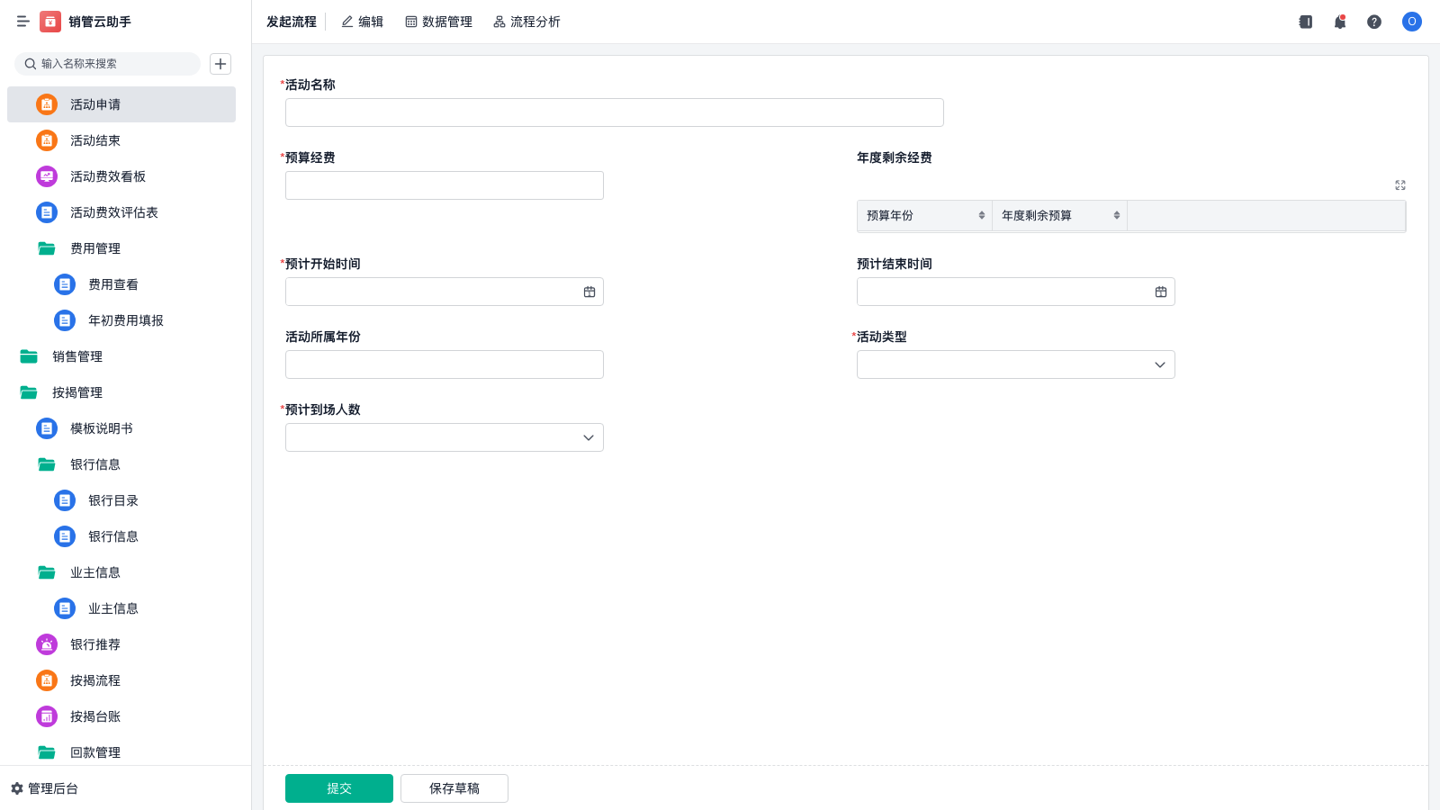1440x810 pixels.
Task: Click the 保存草稿 button
Action: click(454, 788)
